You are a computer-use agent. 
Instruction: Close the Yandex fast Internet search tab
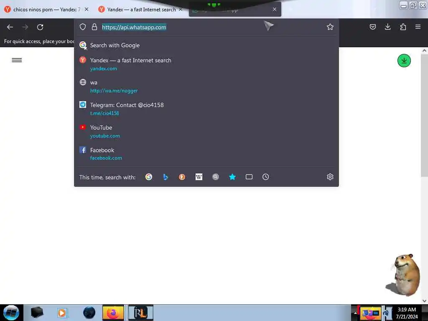(181, 9)
